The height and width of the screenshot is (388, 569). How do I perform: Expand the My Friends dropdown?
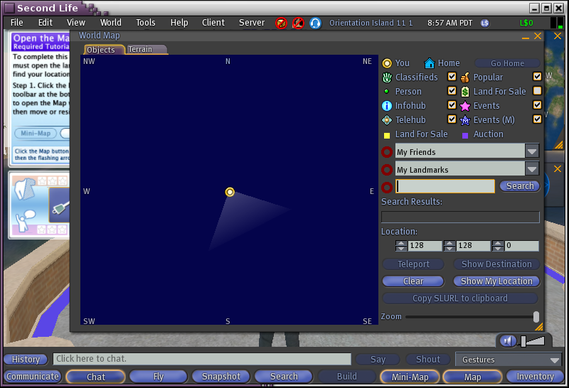(x=532, y=151)
